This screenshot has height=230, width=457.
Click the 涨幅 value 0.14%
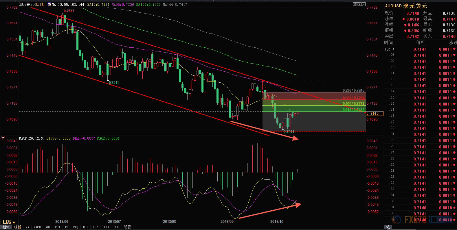coord(413,25)
